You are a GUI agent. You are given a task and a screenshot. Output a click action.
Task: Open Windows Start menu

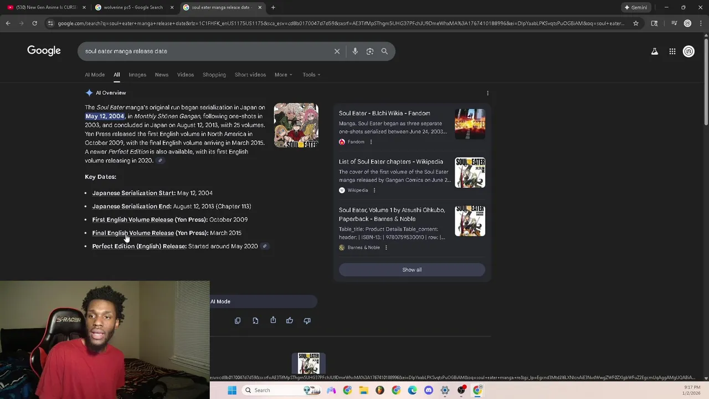tap(232, 390)
